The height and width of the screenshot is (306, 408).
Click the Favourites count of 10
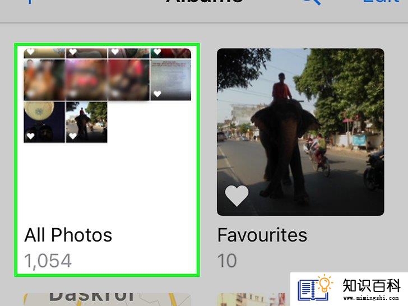[x=227, y=261]
